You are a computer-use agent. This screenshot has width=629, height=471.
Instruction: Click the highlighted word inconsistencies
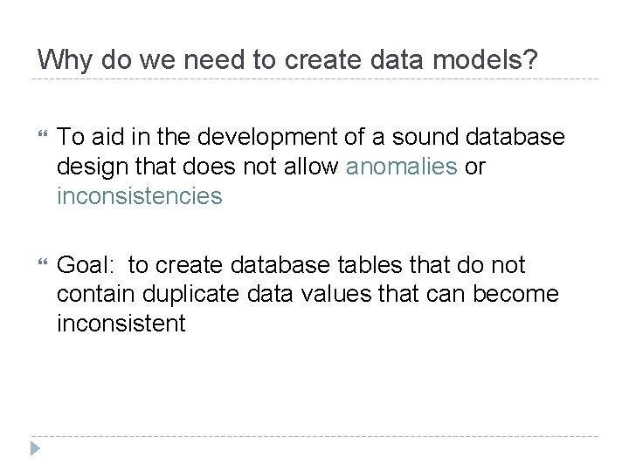tap(139, 196)
